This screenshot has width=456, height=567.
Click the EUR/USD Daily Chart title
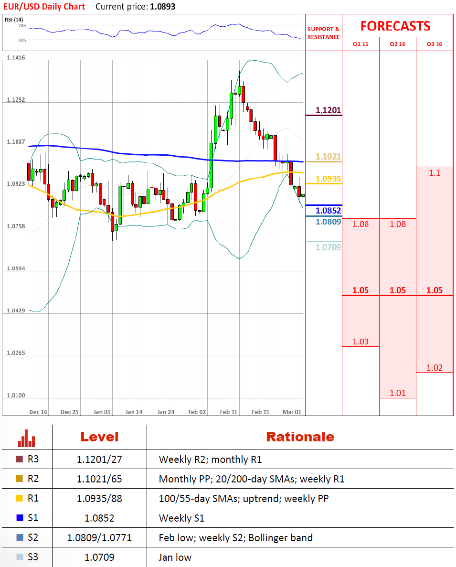point(44,7)
